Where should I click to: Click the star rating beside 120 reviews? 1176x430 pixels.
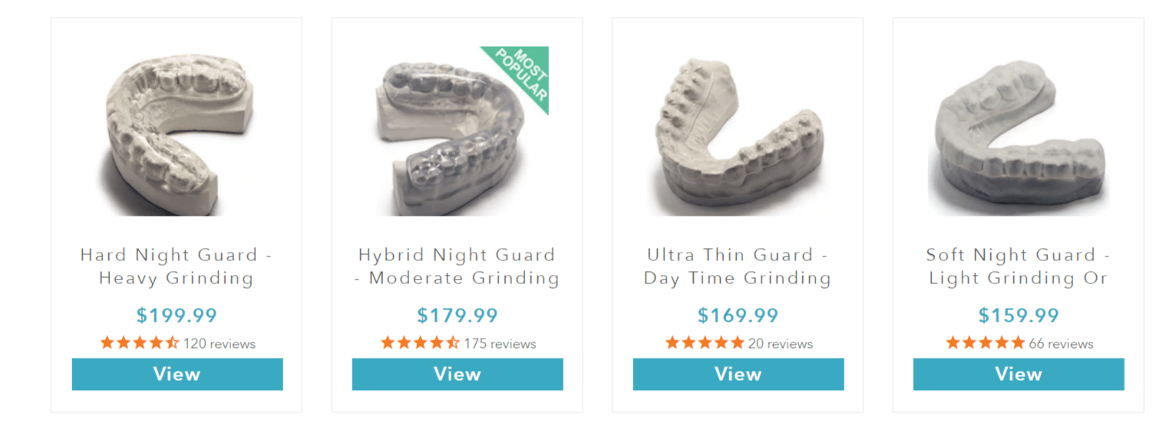[140, 343]
